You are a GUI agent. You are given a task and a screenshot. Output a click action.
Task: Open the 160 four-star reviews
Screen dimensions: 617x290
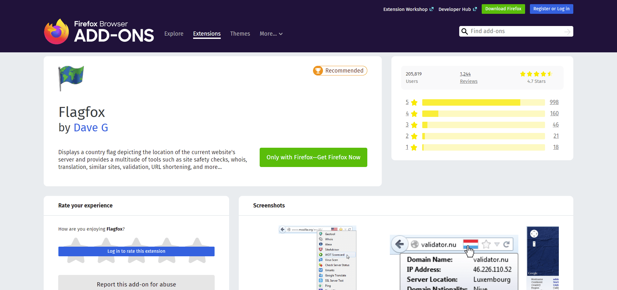click(554, 113)
